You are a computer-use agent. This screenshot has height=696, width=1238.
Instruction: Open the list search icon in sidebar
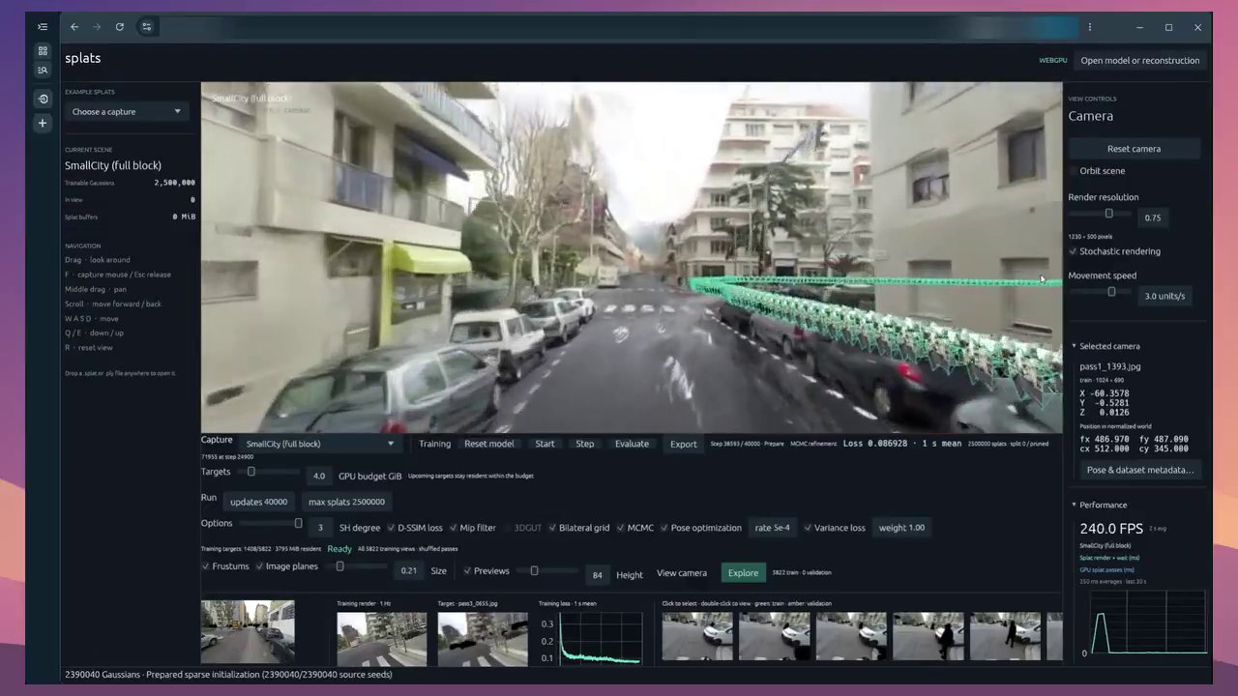(x=43, y=71)
